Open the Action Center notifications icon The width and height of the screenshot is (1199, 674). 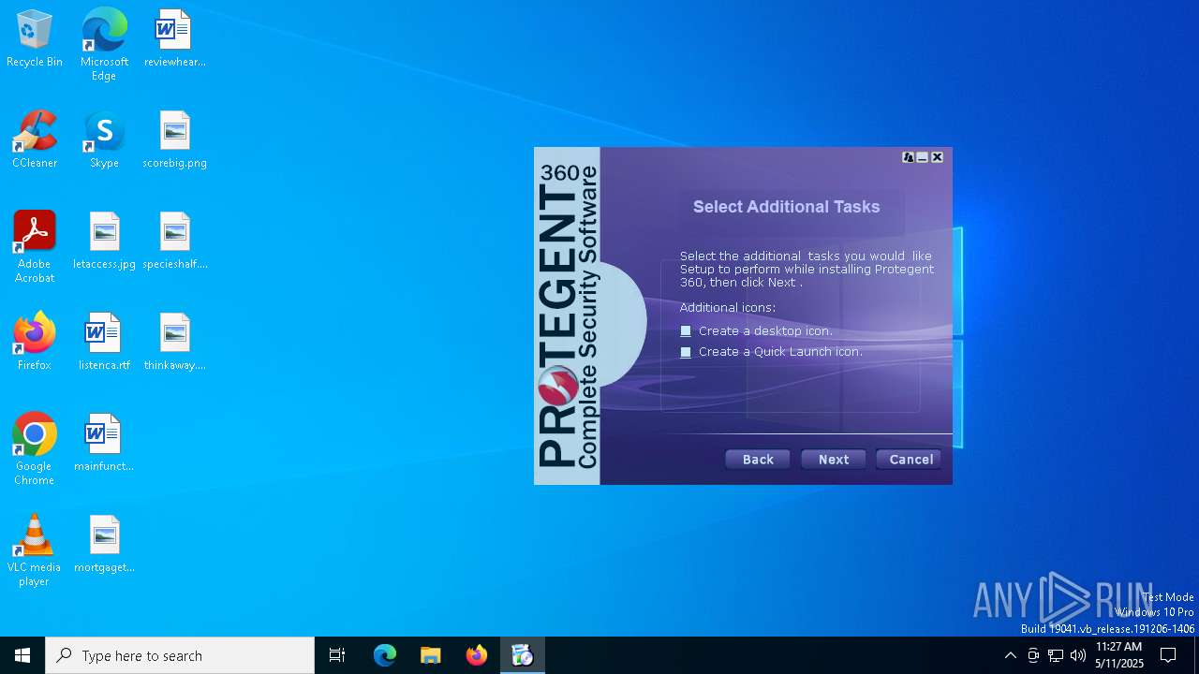pos(1168,655)
